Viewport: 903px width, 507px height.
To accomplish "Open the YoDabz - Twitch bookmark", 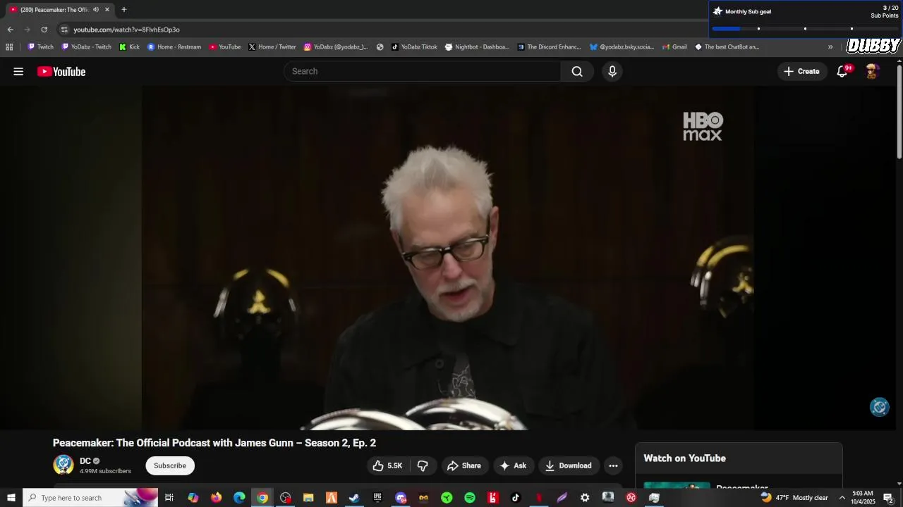I will click(86, 47).
